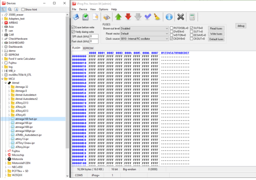Click the open file toolbar icon
256x180 pixels.
[x=76, y=17]
